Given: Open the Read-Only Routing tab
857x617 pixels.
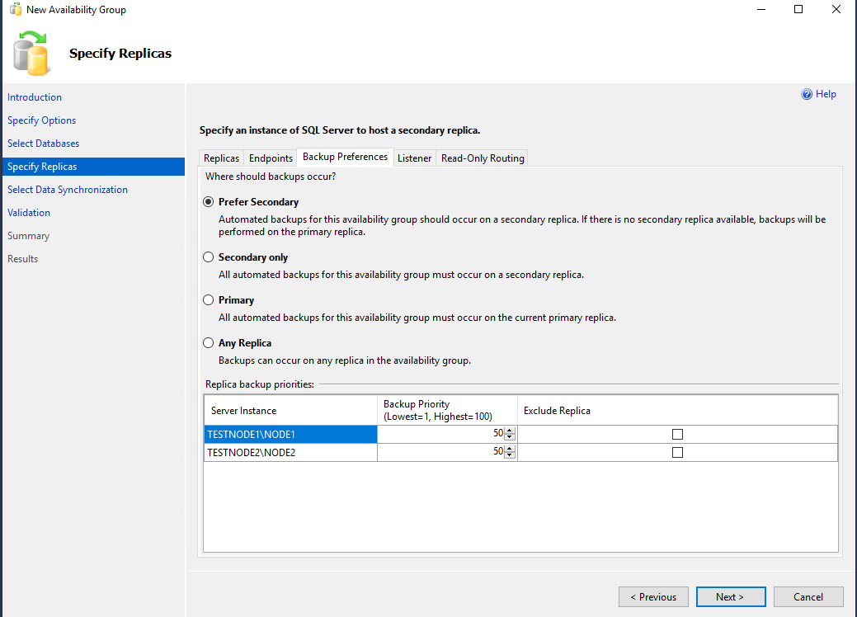Looking at the screenshot, I should point(483,158).
